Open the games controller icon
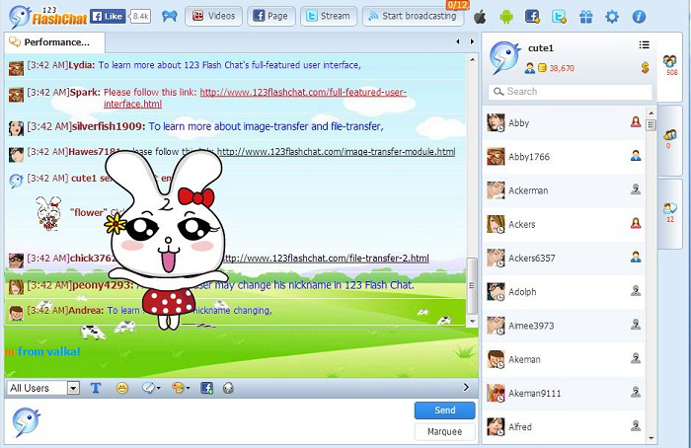Image resolution: width=691 pixels, height=448 pixels. [x=169, y=17]
